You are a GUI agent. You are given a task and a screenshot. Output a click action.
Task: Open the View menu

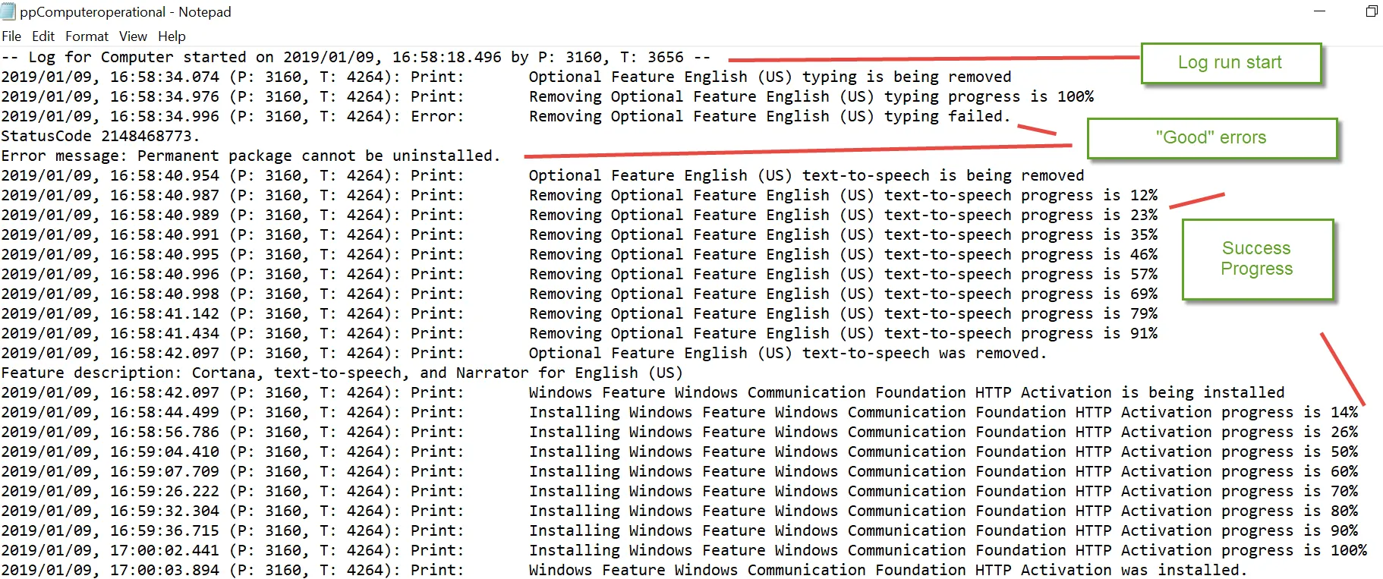133,36
